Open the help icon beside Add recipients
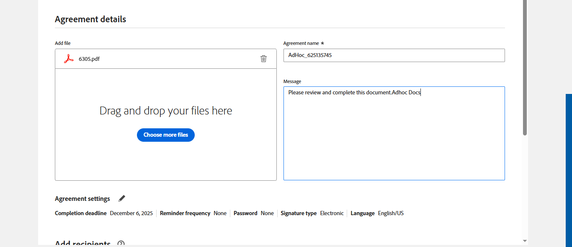Viewport: 572px width, 247px height. click(x=121, y=244)
